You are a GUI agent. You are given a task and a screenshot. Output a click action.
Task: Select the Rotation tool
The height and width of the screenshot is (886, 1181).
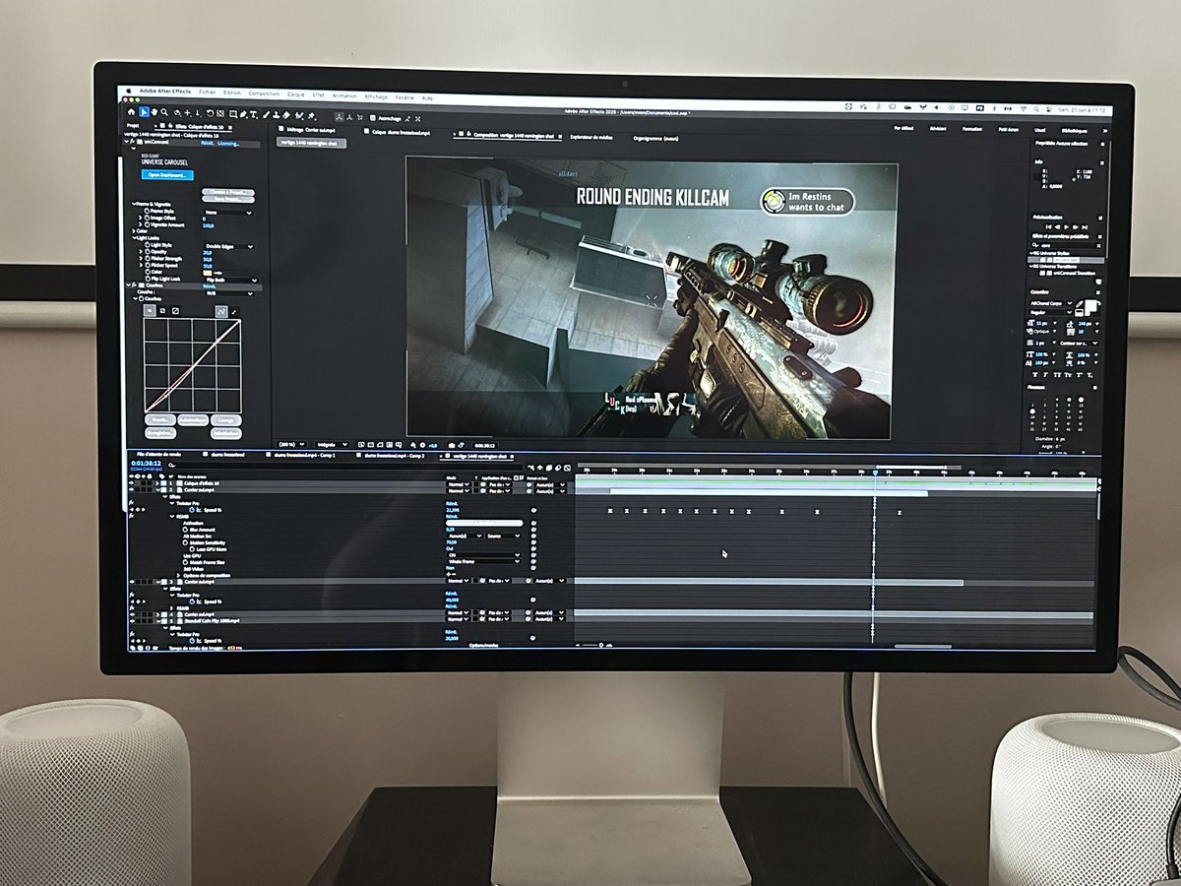coord(210,114)
